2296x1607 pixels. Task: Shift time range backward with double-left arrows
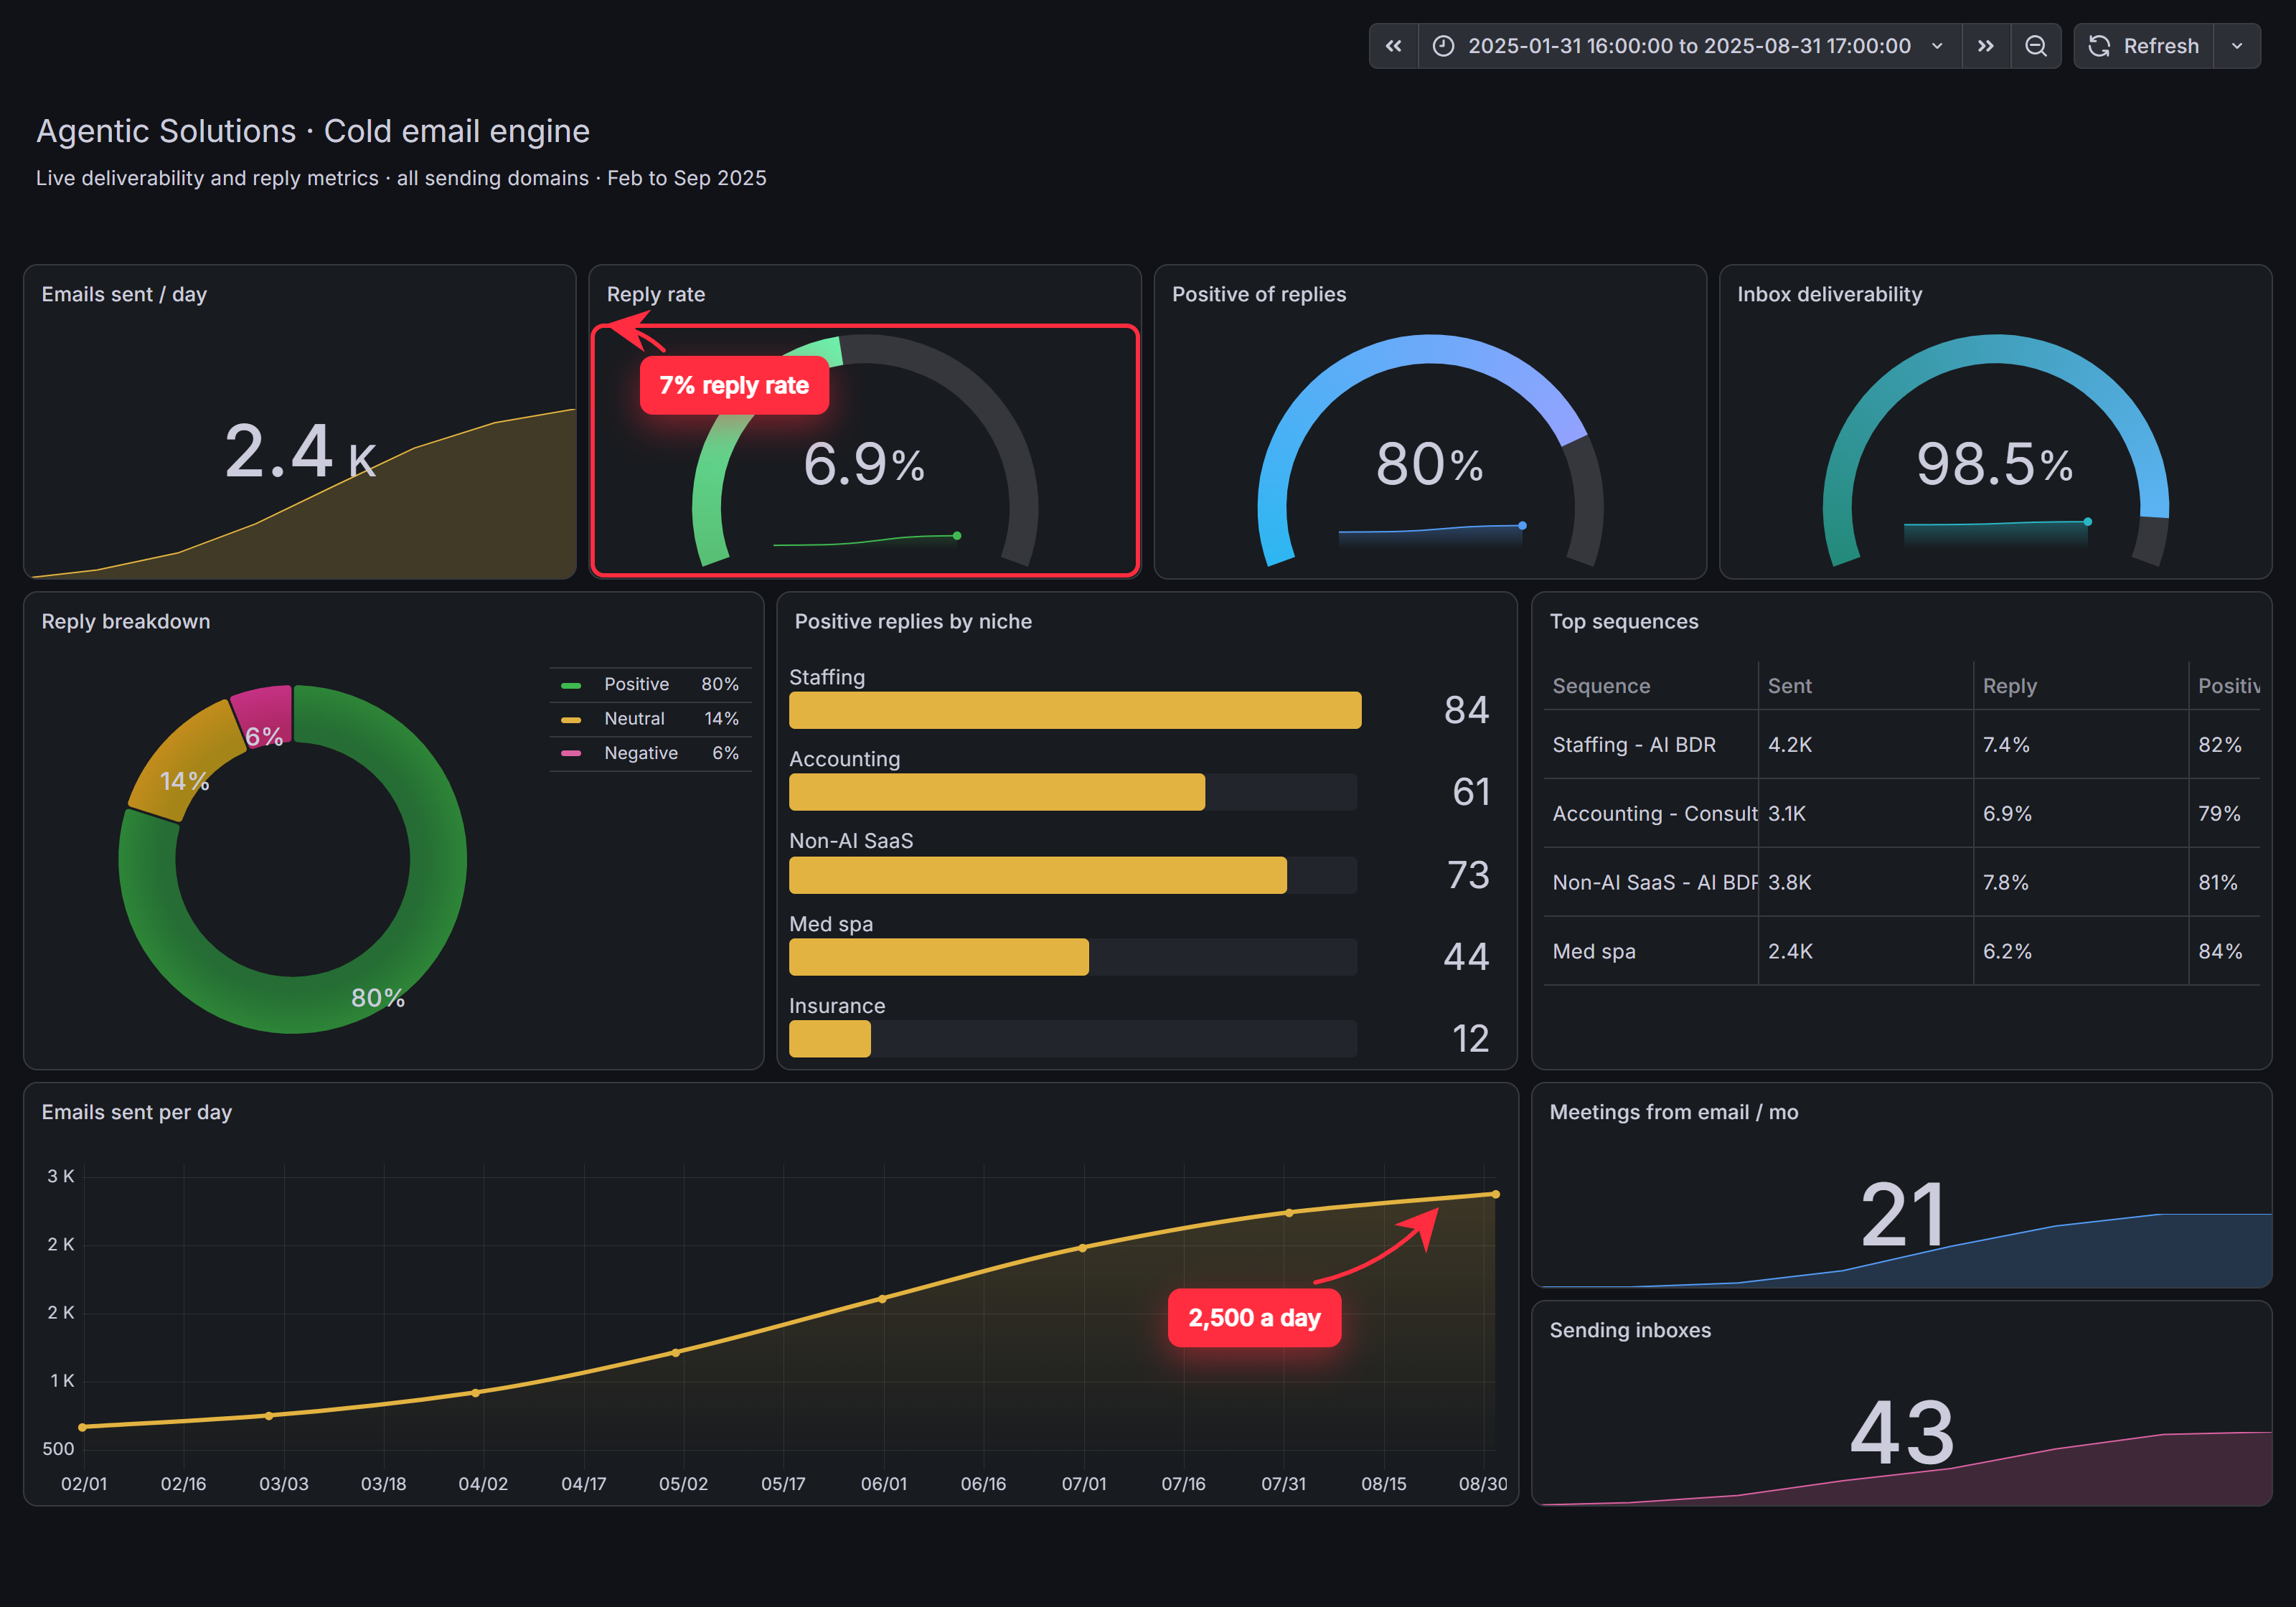click(1393, 46)
